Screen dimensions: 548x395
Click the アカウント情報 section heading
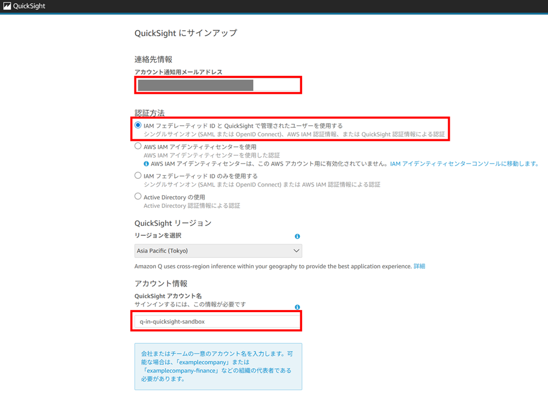click(x=161, y=284)
